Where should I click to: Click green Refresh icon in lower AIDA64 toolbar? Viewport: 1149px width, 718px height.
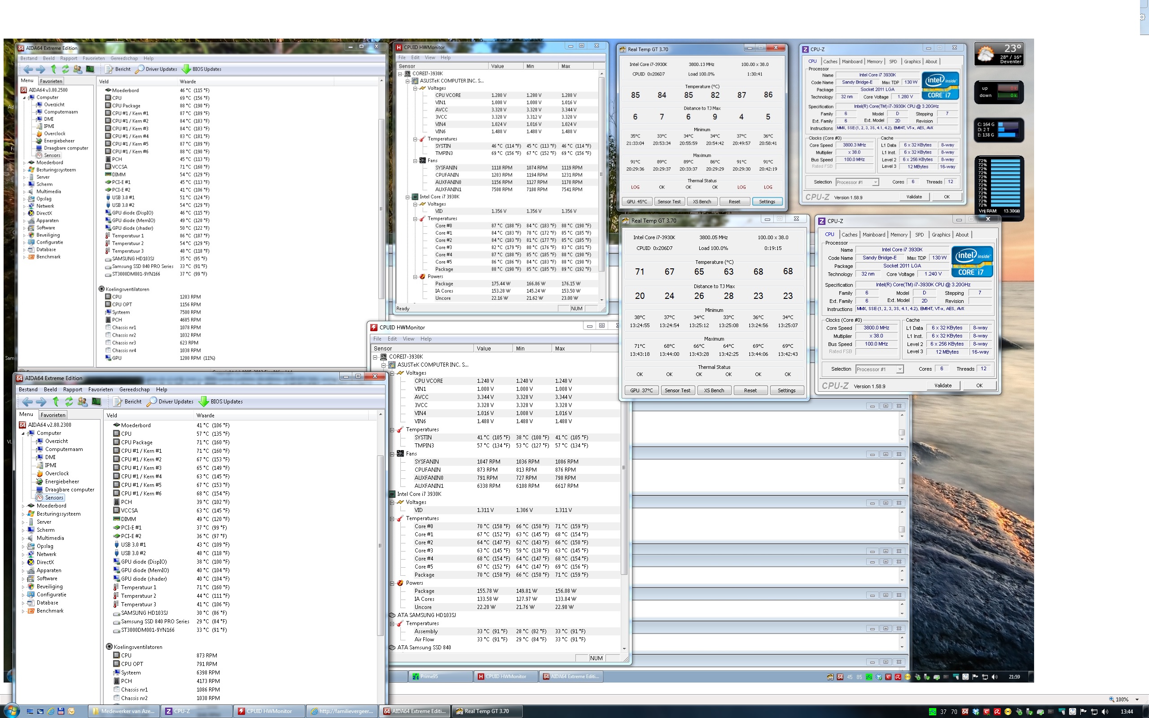click(x=69, y=402)
